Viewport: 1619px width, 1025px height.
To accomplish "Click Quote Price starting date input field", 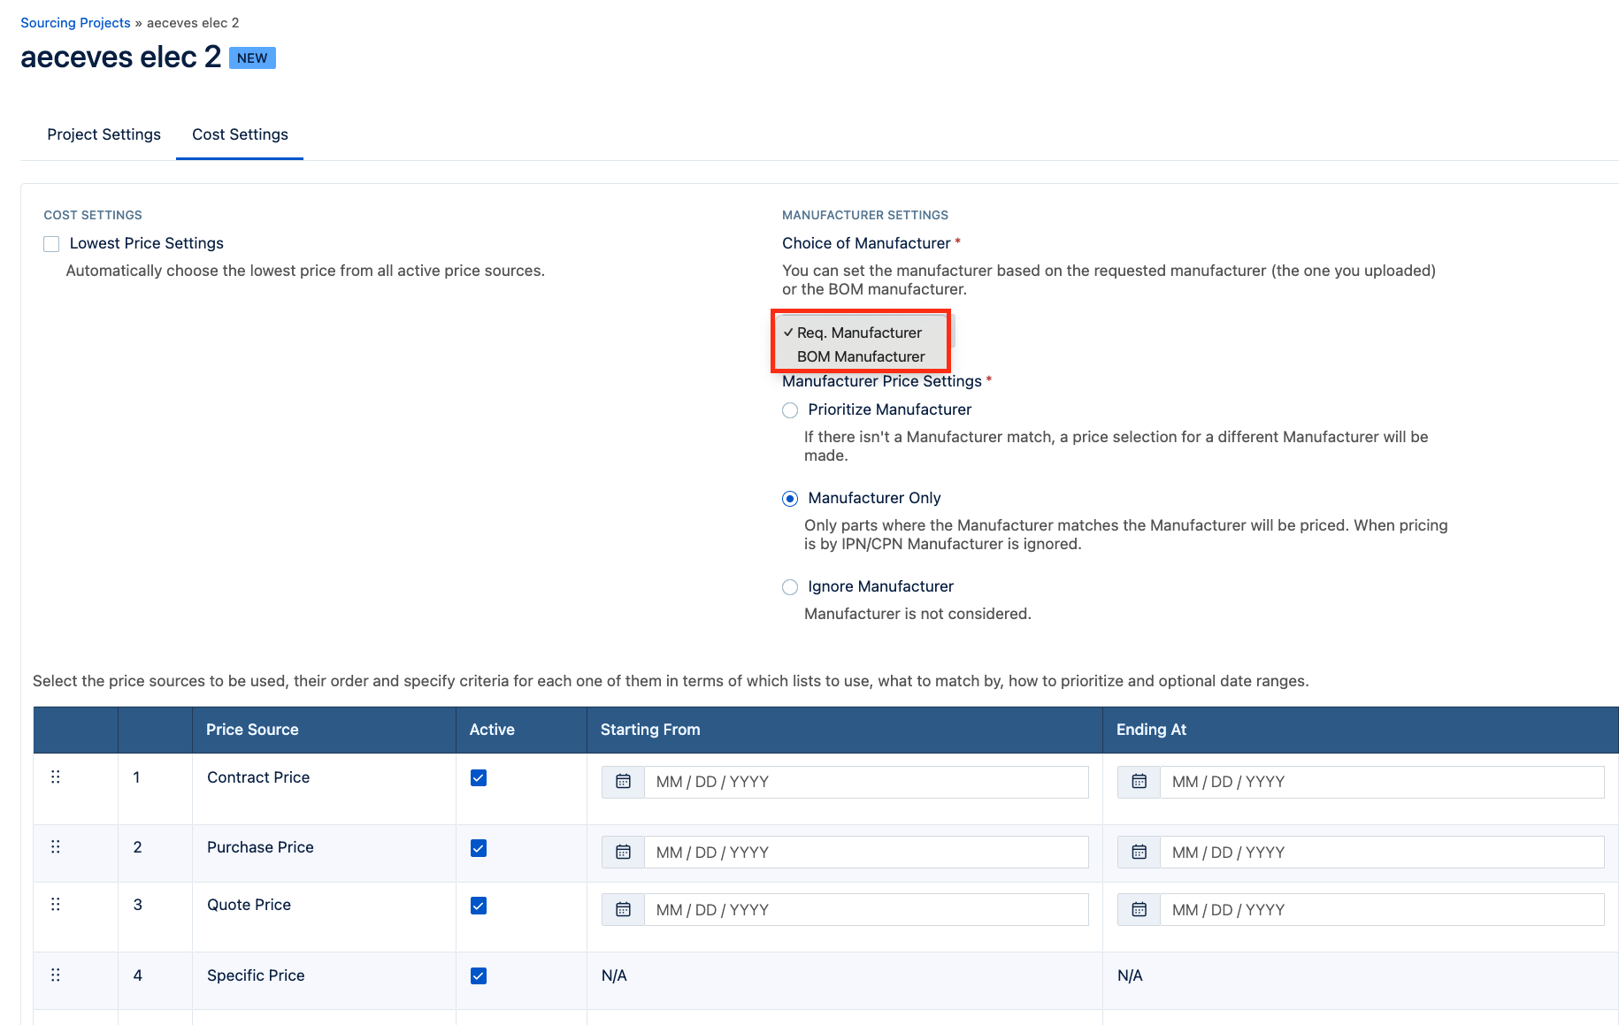I will coord(865,910).
